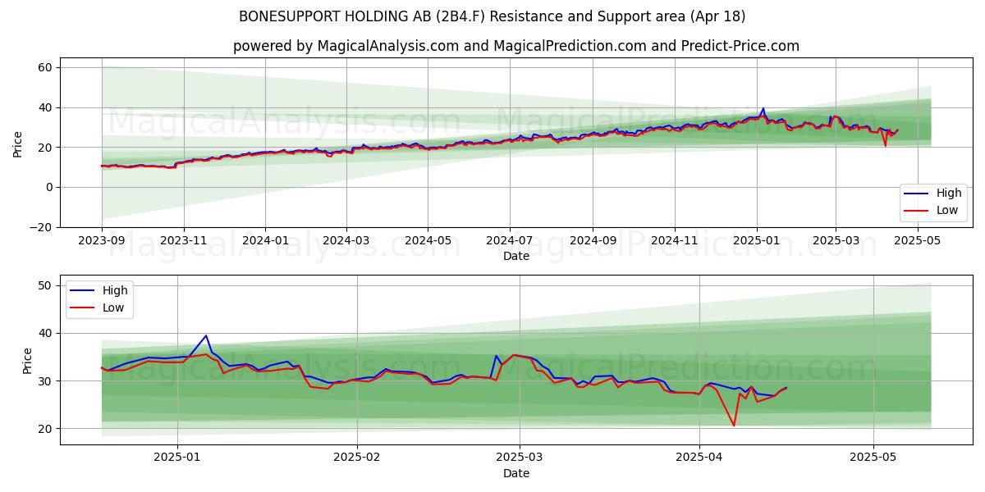The image size is (985, 492).
Task: Click the 2024-01 tick label on the top chart
Action: click(265, 242)
